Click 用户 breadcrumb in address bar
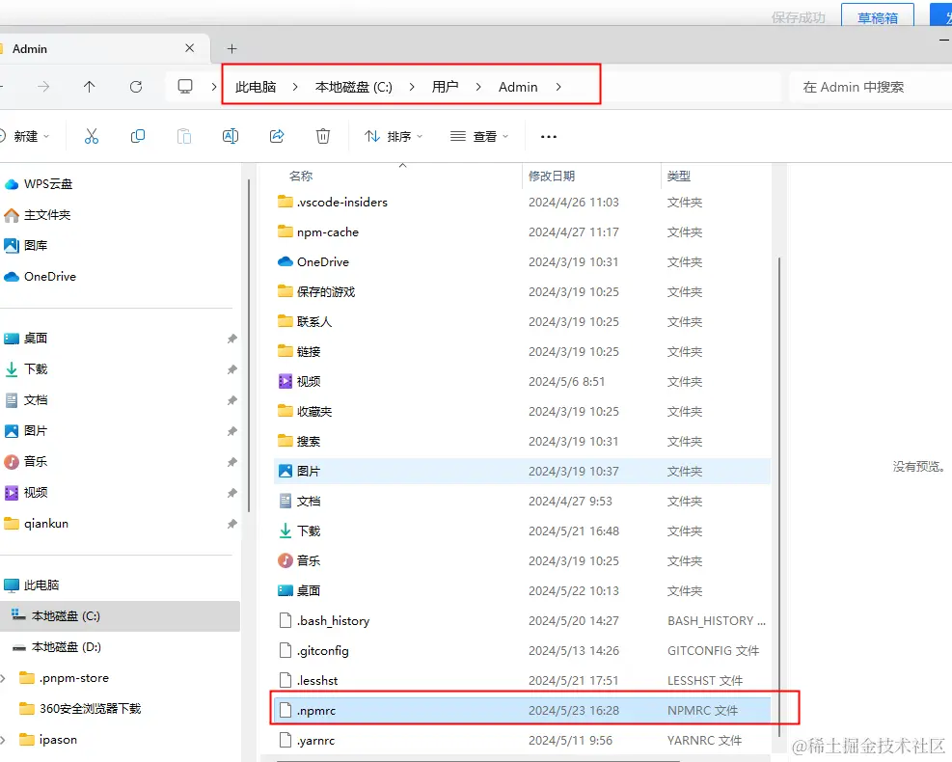 [x=445, y=87]
